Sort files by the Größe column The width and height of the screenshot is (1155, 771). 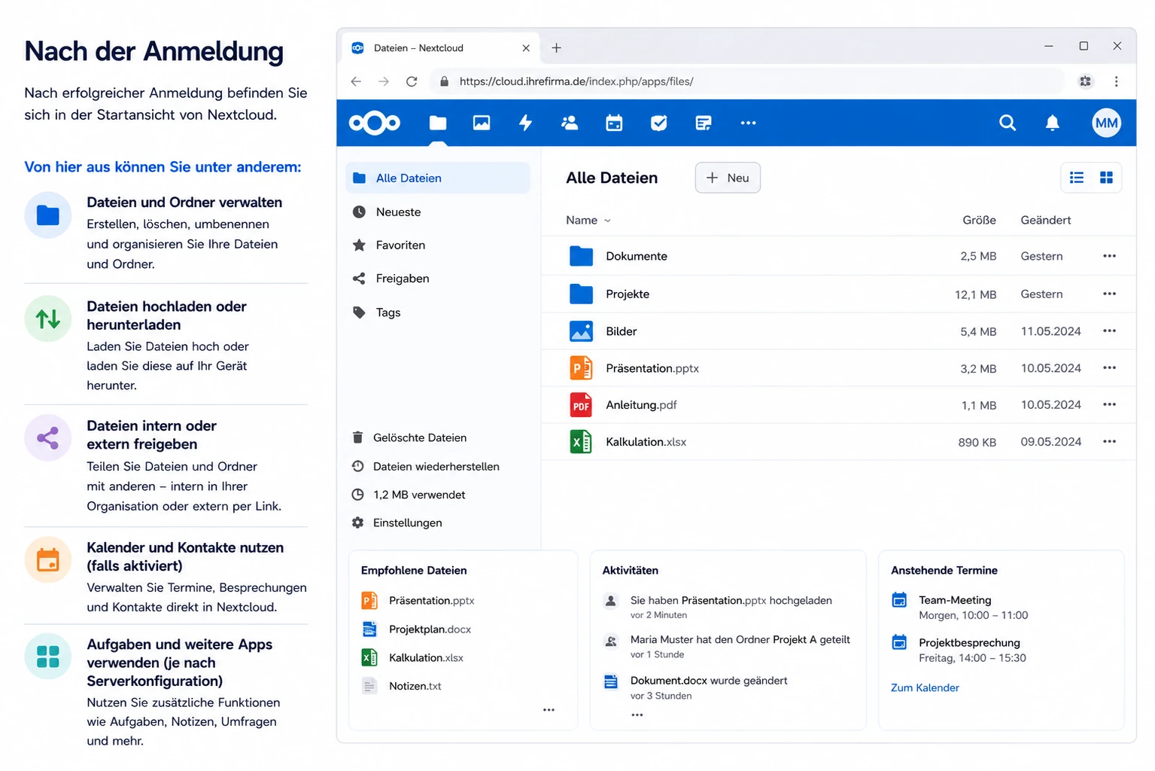[x=979, y=220]
